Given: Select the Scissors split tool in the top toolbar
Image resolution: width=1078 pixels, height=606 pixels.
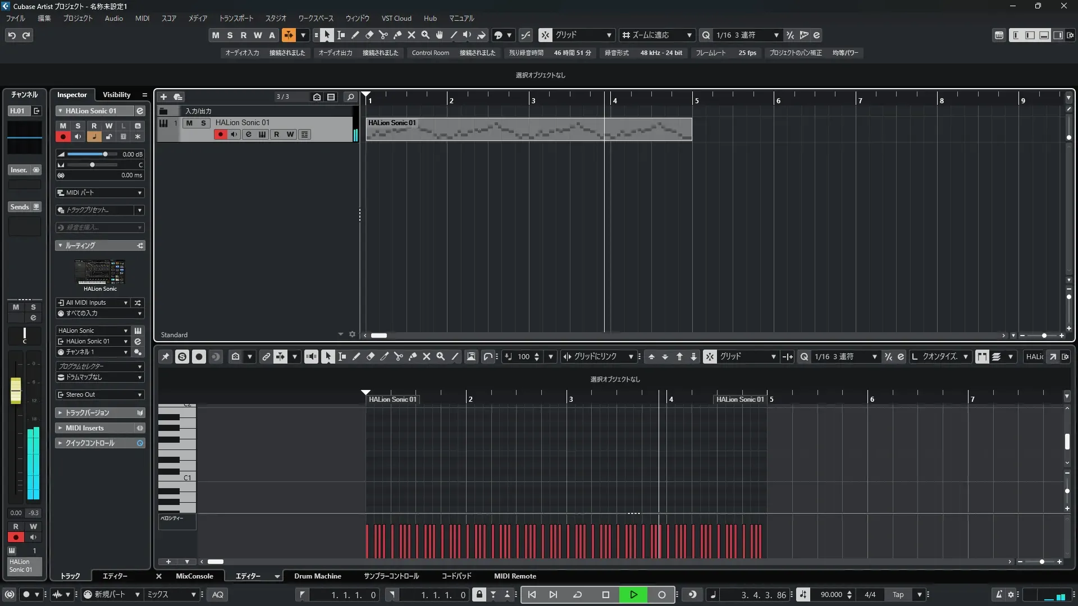Looking at the screenshot, I should click(x=383, y=35).
